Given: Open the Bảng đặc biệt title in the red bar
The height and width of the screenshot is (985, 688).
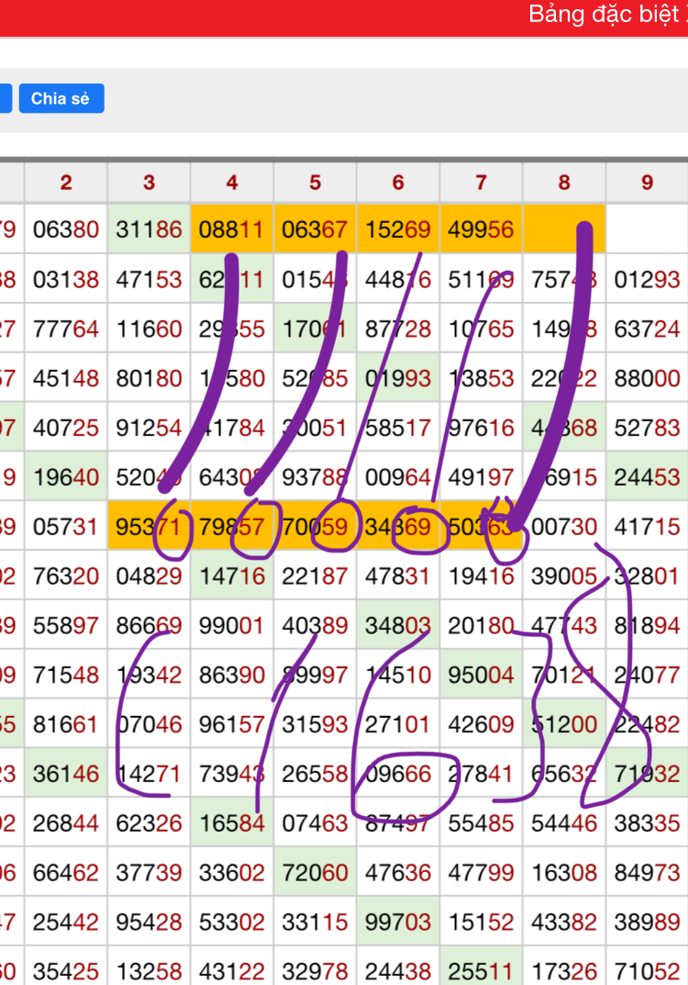Looking at the screenshot, I should pos(606,16).
